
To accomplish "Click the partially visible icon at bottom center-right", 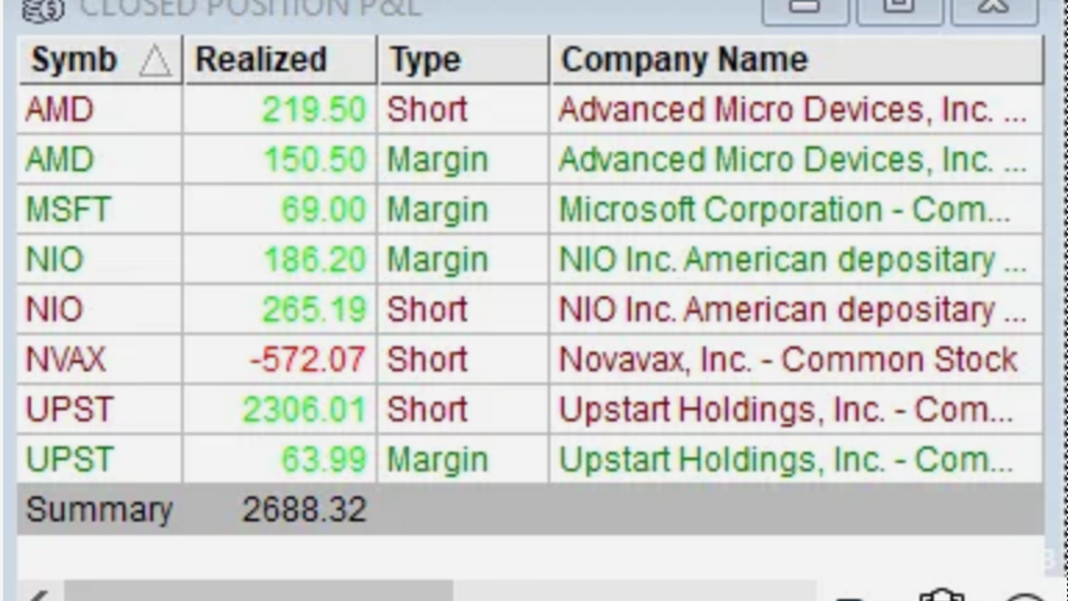I will click(851, 597).
